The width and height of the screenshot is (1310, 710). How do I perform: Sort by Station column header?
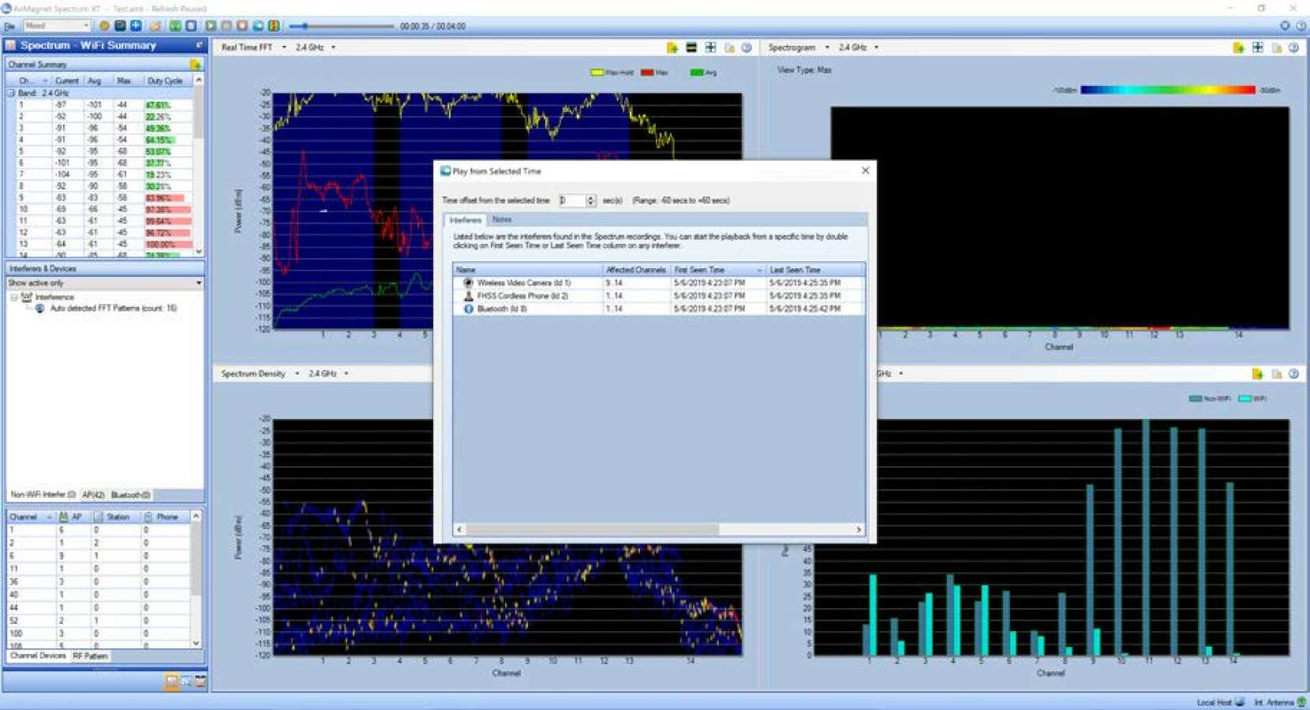[117, 517]
